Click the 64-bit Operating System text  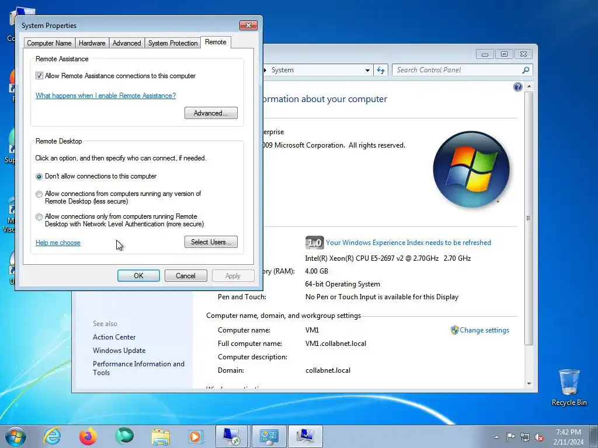pos(342,284)
